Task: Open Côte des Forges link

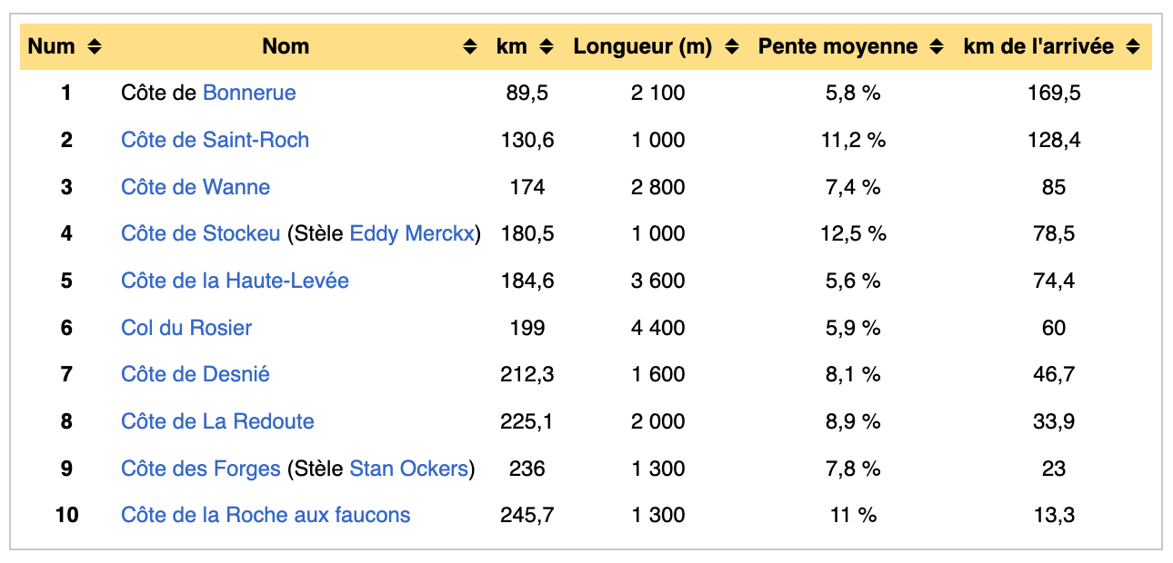Action: pos(200,469)
